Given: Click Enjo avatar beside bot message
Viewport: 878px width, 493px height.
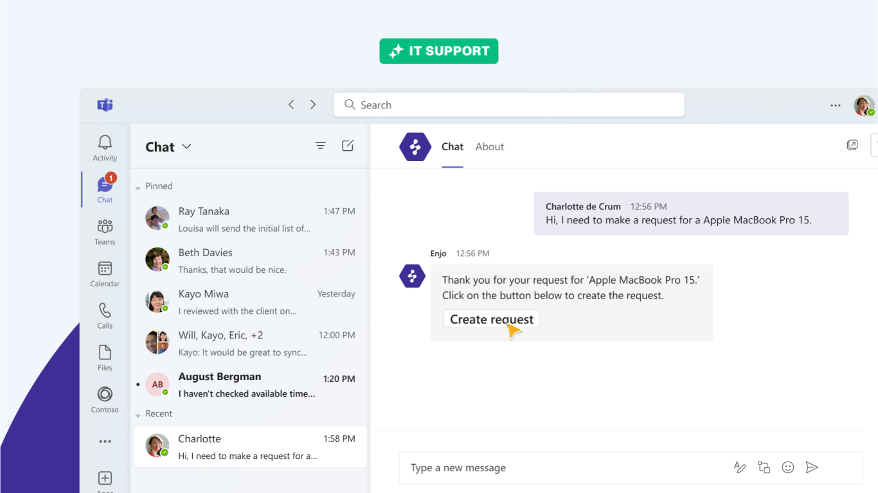Looking at the screenshot, I should point(412,276).
